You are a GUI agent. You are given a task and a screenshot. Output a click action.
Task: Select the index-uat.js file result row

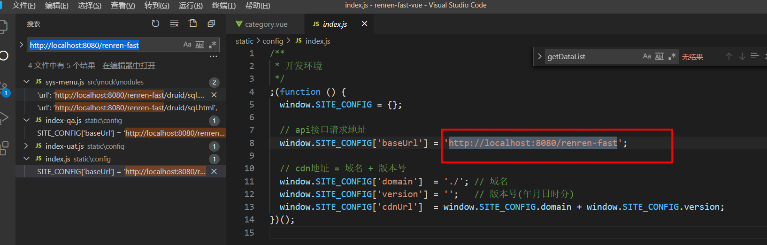point(121,146)
